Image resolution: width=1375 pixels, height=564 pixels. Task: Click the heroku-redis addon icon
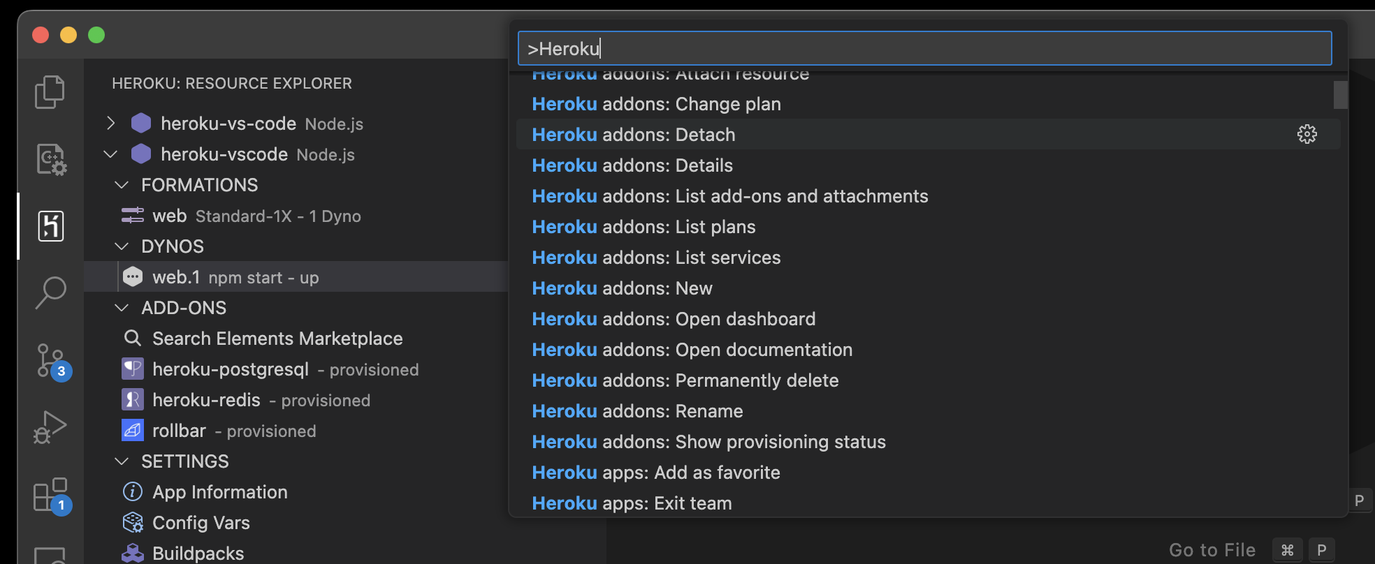(x=133, y=400)
